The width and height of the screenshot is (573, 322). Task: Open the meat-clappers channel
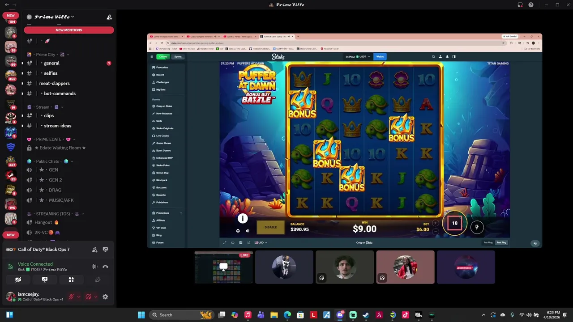point(69,84)
